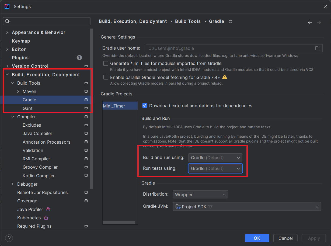Click the project settings icon on Validation row
The height and width of the screenshot is (246, 331).
86,150
